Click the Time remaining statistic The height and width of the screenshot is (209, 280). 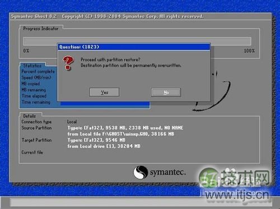(36, 102)
